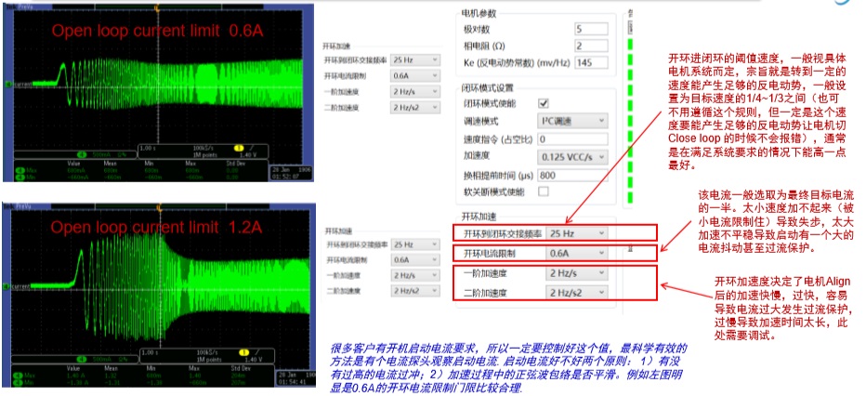Screen dimensions: 866x396
Task: Open the red-boxed 开环到闭环交接频率 25 Hz dropdown
Action: pyautogui.click(x=577, y=232)
